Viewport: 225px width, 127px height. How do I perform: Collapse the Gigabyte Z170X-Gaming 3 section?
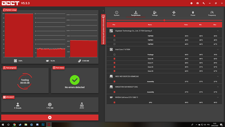tap(218, 31)
